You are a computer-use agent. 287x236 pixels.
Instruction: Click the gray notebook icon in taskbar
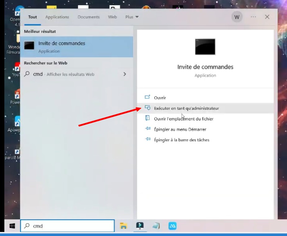[x=156, y=226]
